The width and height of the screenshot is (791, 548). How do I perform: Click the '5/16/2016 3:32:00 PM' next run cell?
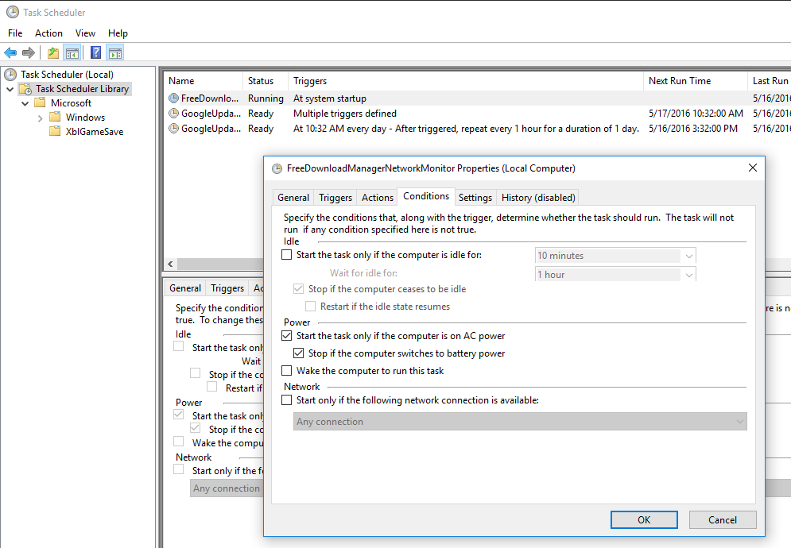click(693, 129)
